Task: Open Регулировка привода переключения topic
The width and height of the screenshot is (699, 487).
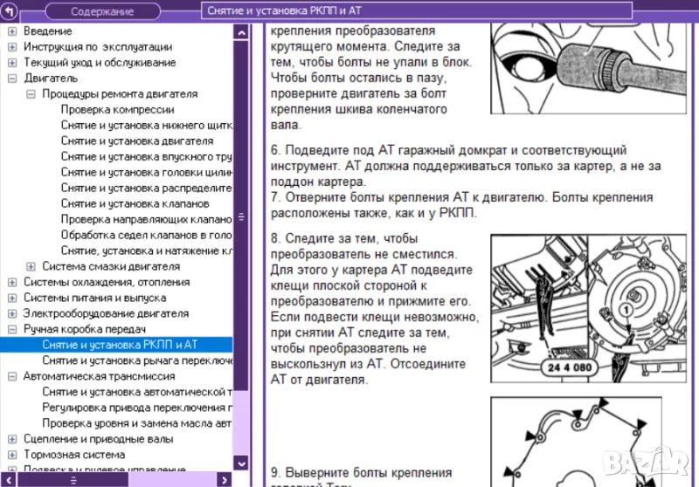Action: click(x=136, y=408)
